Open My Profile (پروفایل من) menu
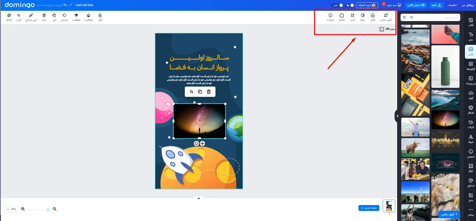The height and width of the screenshot is (221, 476). 468,5
